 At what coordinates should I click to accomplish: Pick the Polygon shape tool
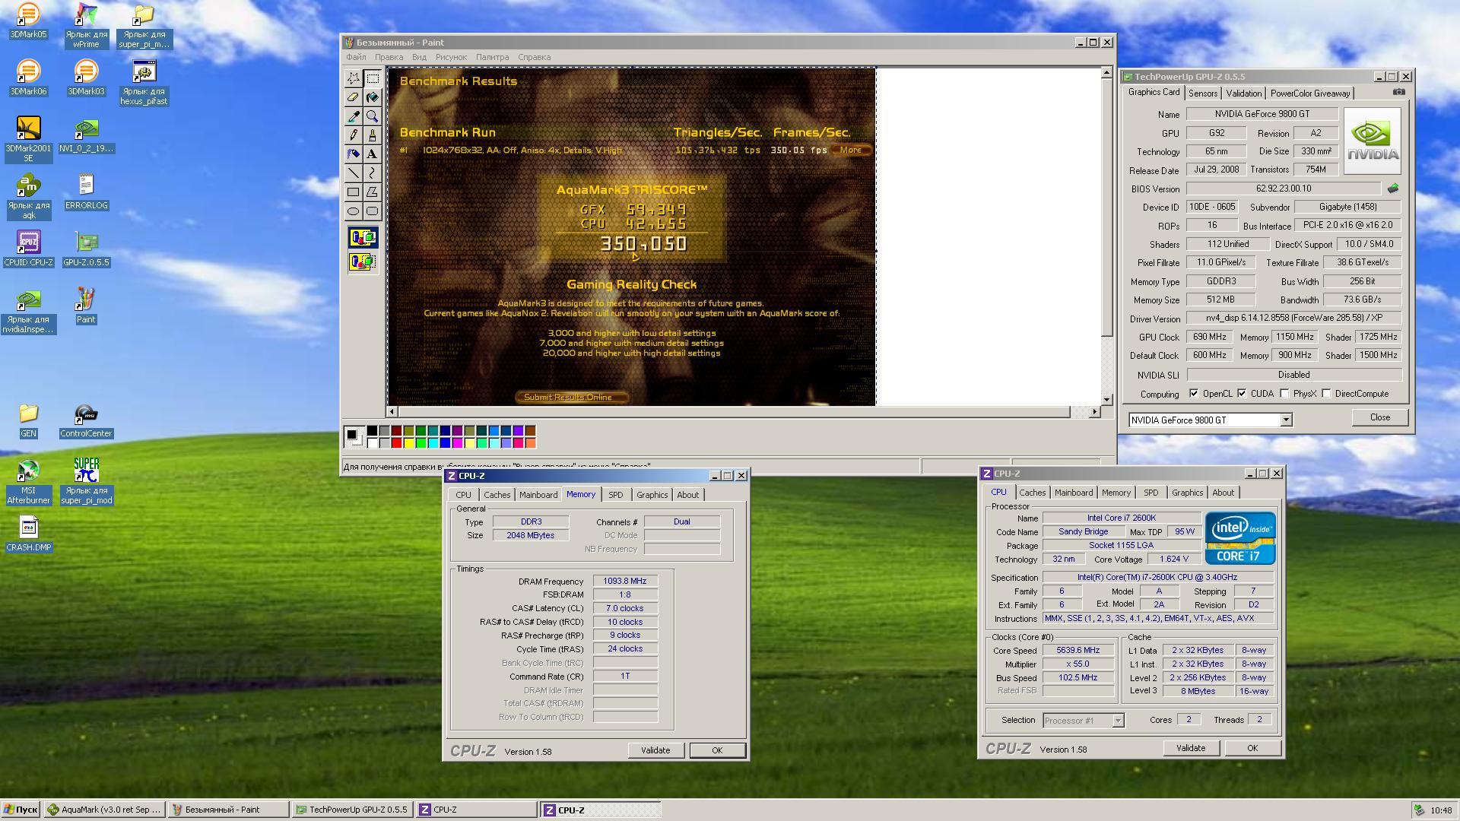[373, 192]
